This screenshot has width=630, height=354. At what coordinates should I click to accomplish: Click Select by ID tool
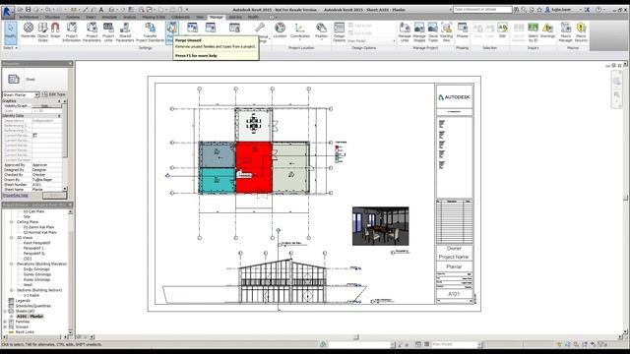tap(533, 31)
